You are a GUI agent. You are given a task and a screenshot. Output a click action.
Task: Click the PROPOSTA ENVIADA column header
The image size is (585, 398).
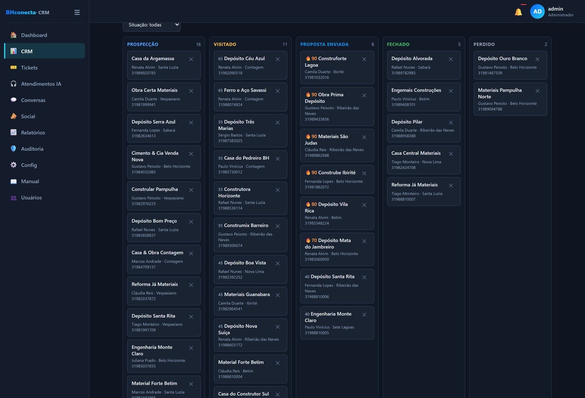coord(324,44)
